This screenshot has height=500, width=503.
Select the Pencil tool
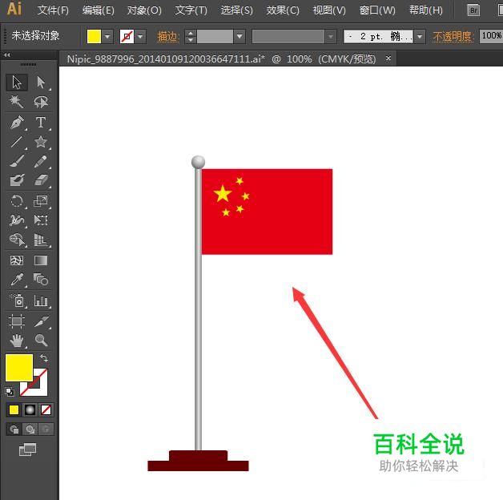click(x=41, y=161)
